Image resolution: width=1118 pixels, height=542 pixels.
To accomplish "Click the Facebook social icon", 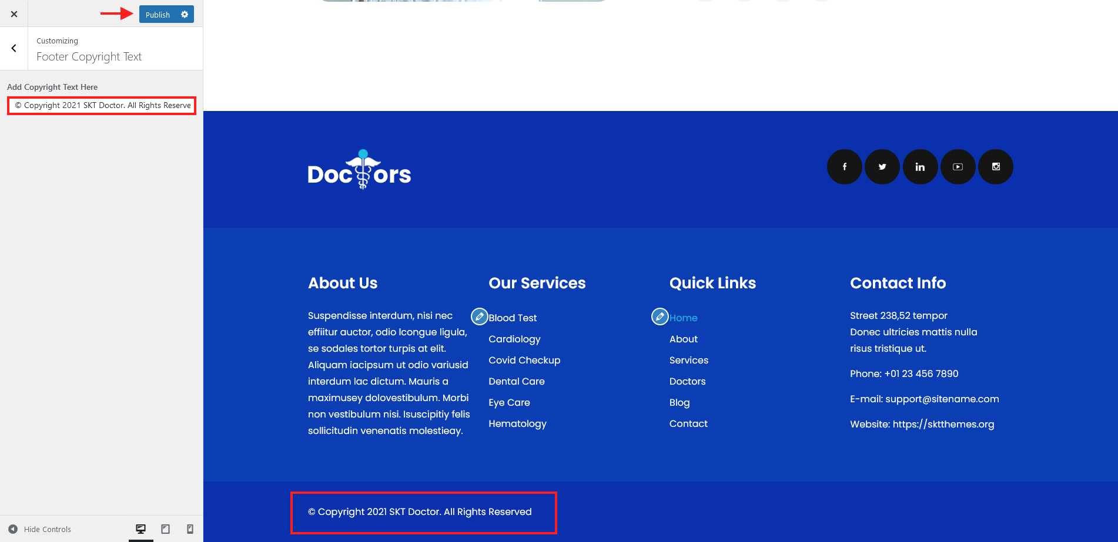I will coord(844,167).
